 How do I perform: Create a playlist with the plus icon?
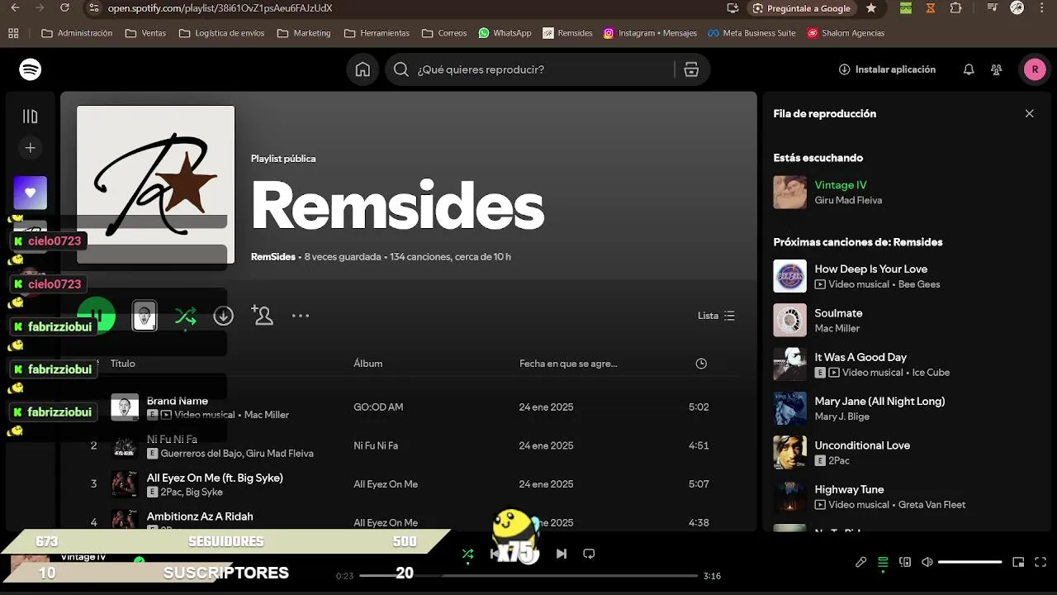point(31,148)
